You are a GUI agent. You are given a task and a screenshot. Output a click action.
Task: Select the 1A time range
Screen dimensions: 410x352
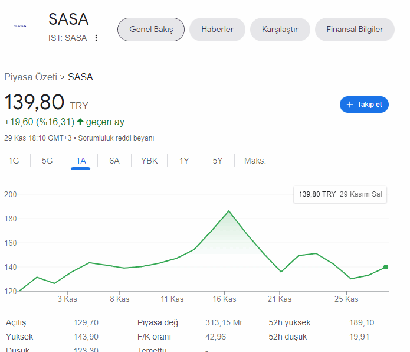(81, 161)
